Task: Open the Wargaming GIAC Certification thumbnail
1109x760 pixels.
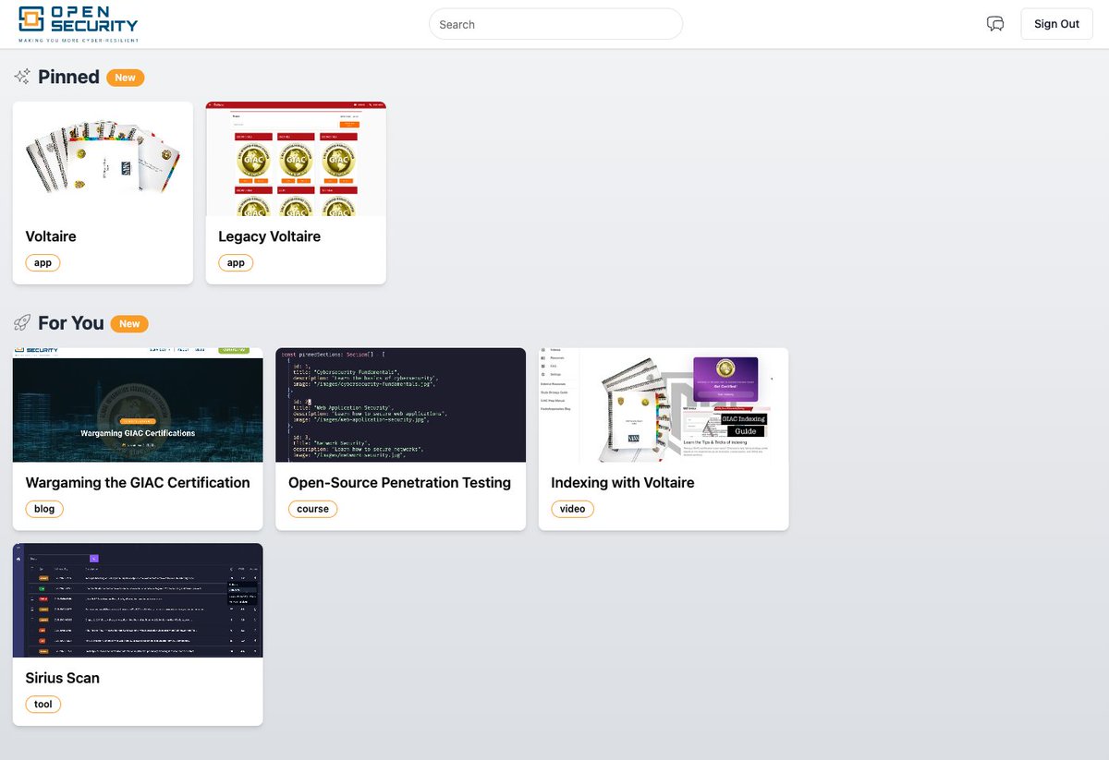Action: [138, 404]
